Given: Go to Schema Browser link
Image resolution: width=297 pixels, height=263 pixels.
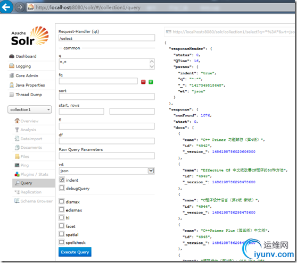Looking at the screenshot, I should point(37,201).
